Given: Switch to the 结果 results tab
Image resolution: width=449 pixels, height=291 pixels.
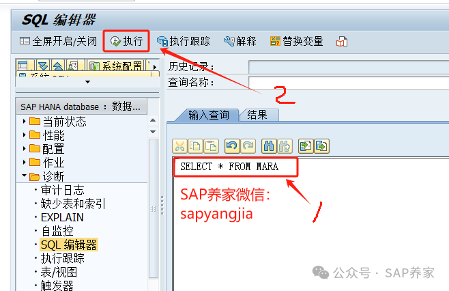Looking at the screenshot, I should click(257, 115).
